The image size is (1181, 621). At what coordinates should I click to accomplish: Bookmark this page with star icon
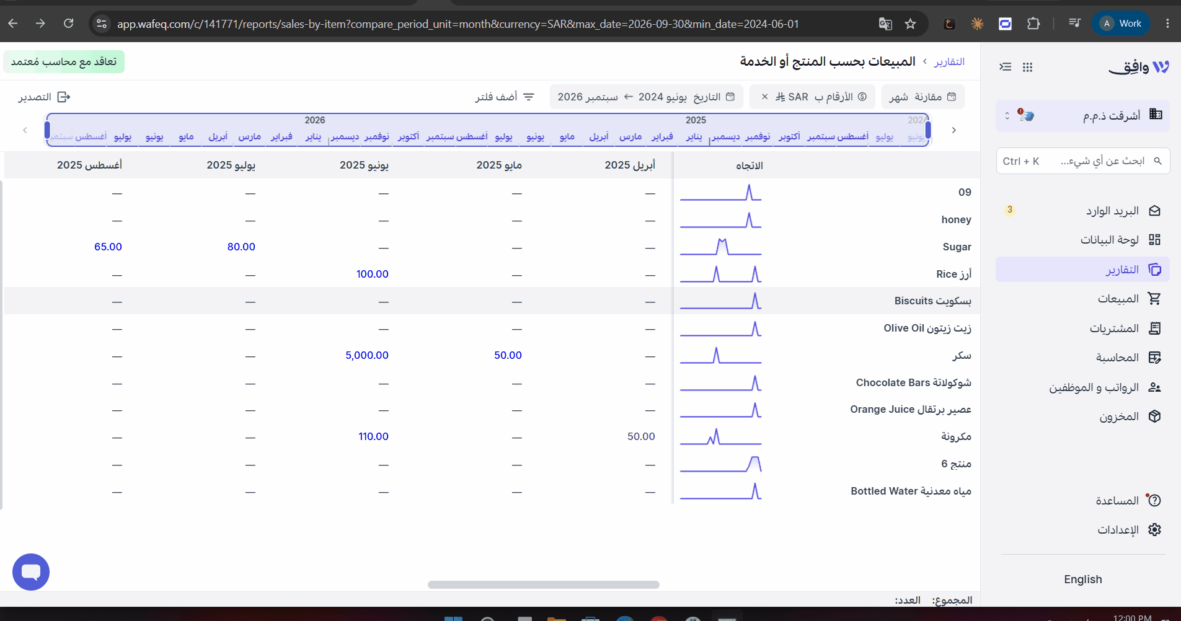[x=910, y=24]
